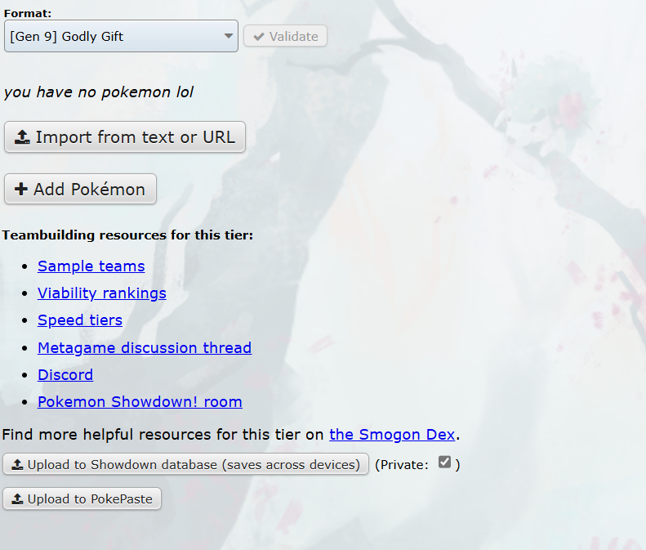
Task: Open the Pokemon Showdown! room link
Action: click(140, 401)
